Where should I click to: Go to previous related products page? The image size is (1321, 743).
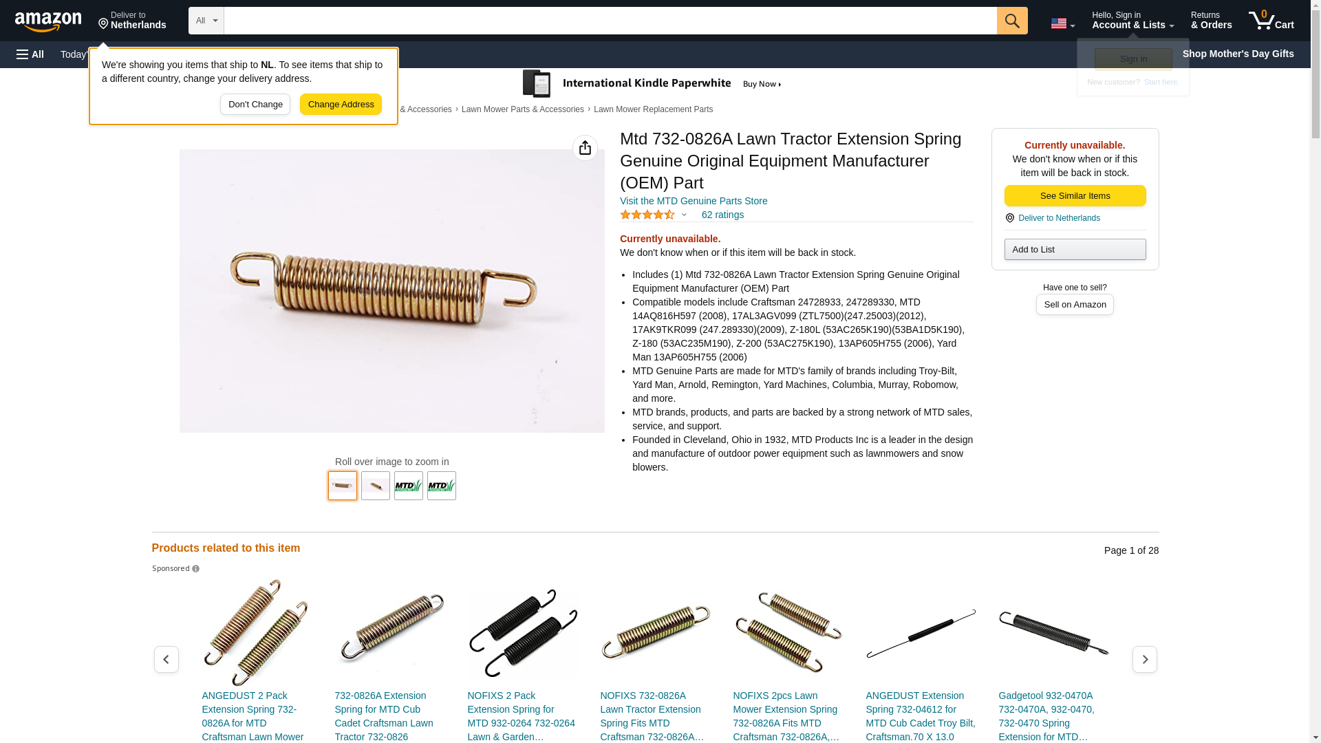coord(167,659)
